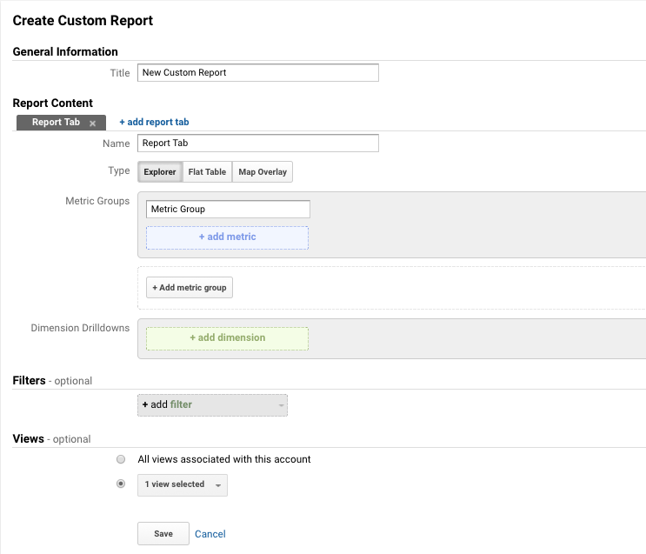Image resolution: width=646 pixels, height=554 pixels.
Task: Click the add report tab link
Action: 154,123
